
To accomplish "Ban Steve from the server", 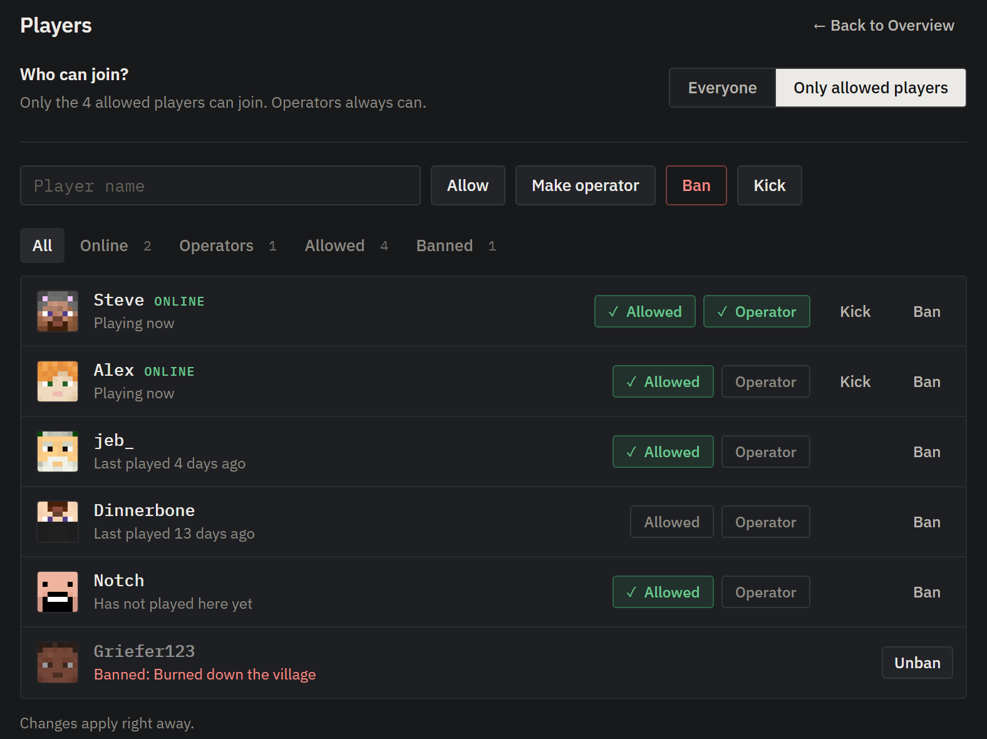I will tap(926, 311).
